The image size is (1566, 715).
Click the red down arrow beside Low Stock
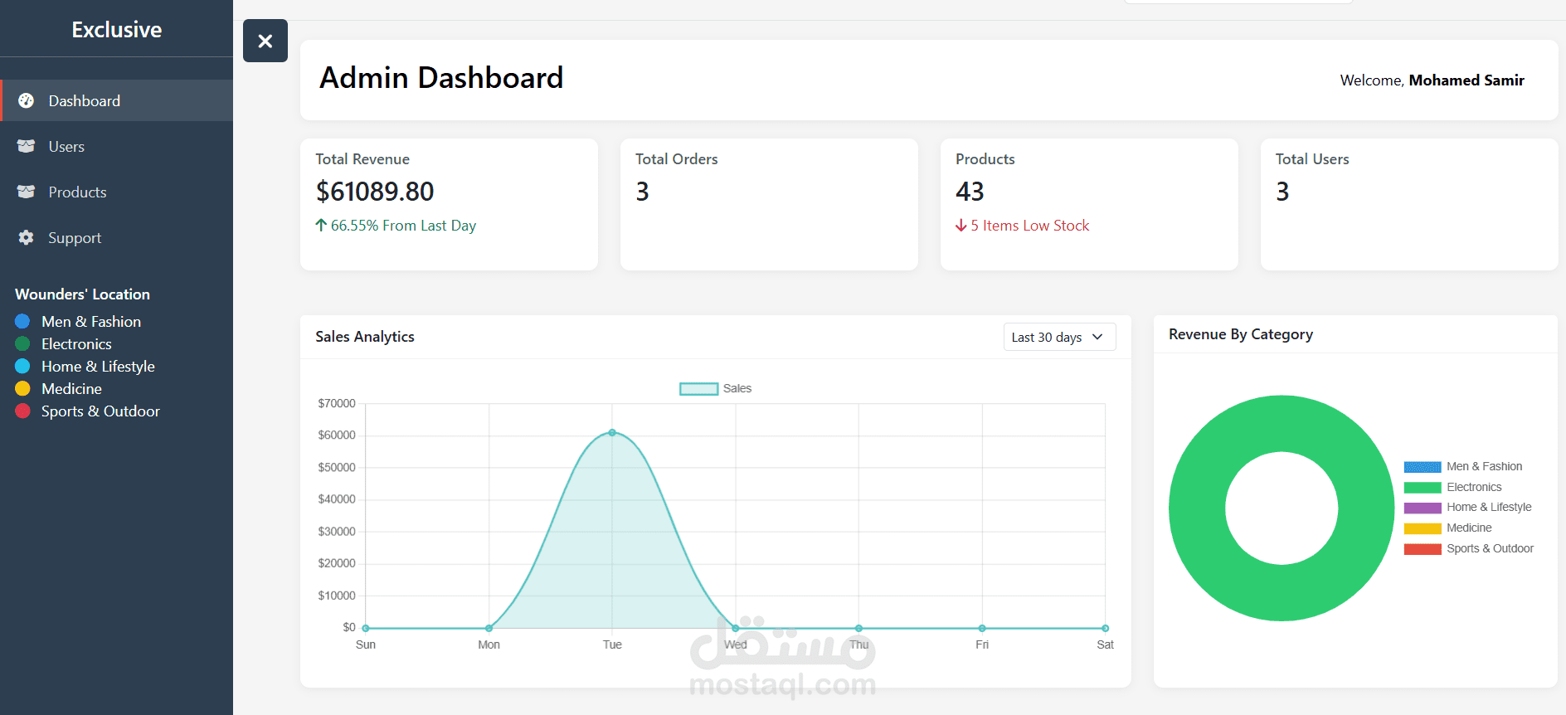[x=961, y=225]
